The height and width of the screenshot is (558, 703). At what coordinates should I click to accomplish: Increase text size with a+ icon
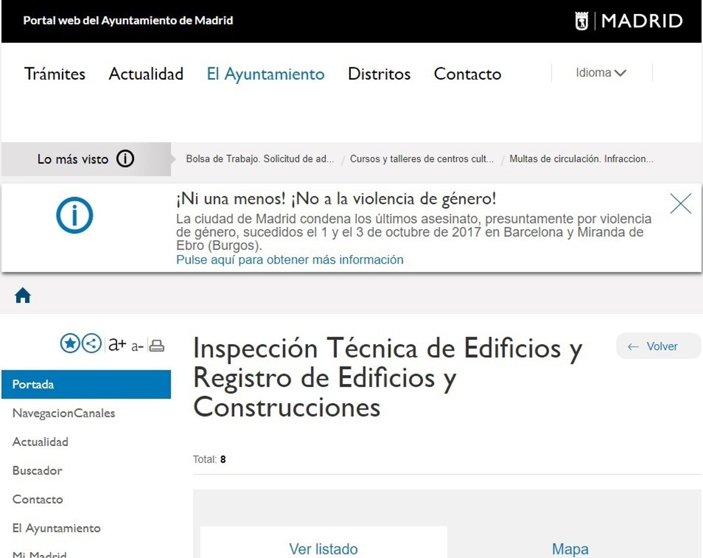(x=117, y=345)
